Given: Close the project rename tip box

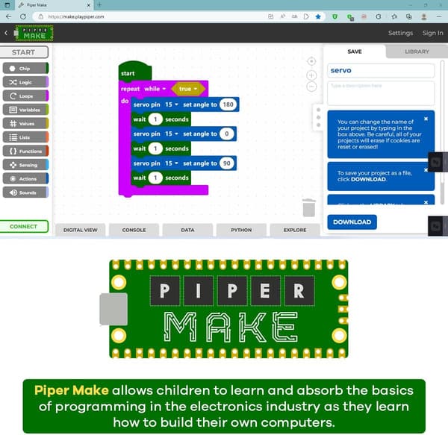Looking at the screenshot, I should pyautogui.click(x=426, y=119).
